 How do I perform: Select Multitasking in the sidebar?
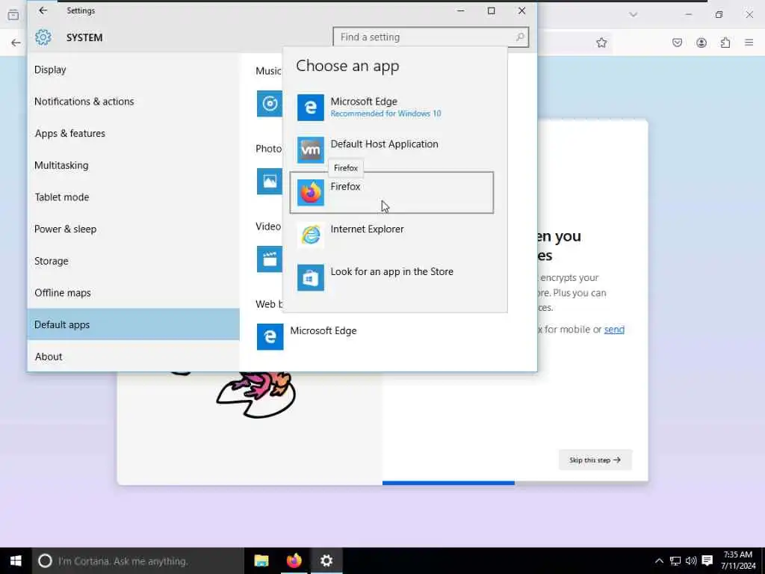click(133, 165)
